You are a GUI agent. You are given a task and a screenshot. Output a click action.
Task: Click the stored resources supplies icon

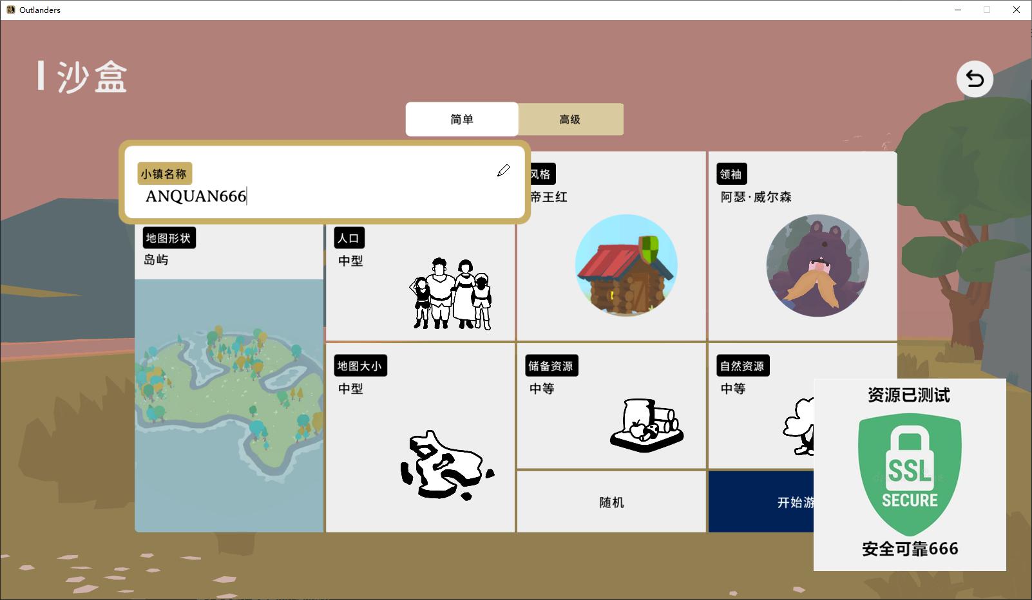tap(646, 424)
